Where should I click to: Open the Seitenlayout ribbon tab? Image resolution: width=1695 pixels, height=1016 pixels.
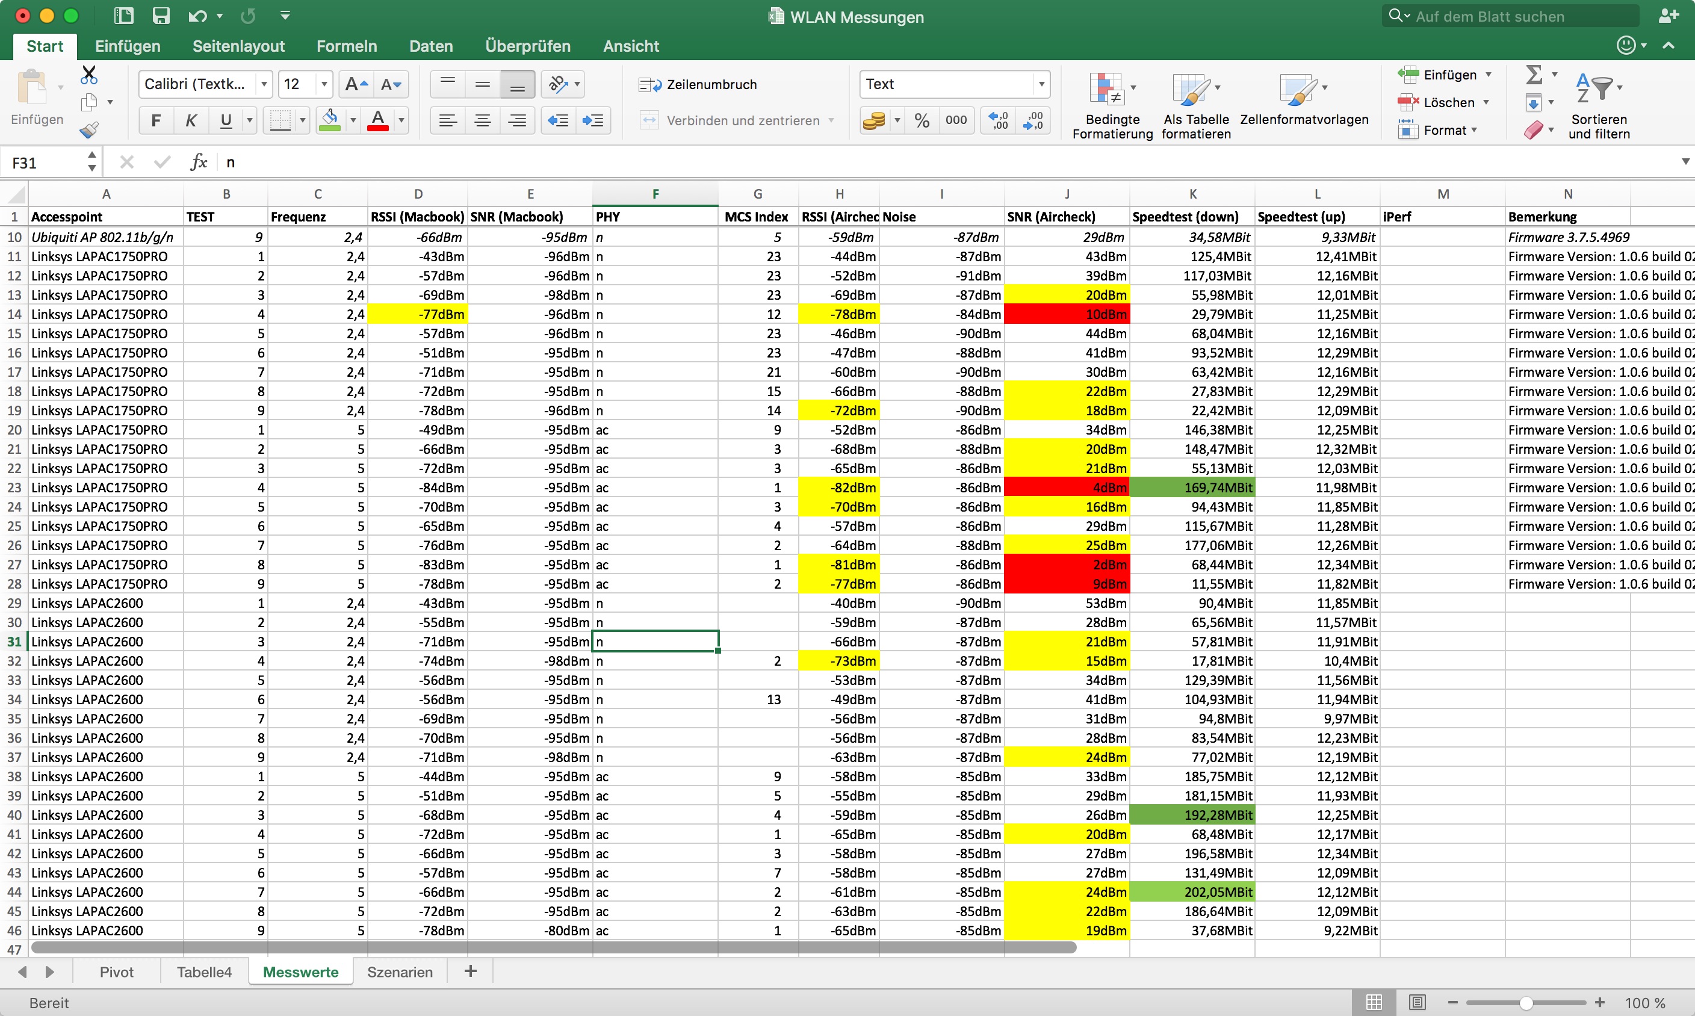tap(238, 46)
